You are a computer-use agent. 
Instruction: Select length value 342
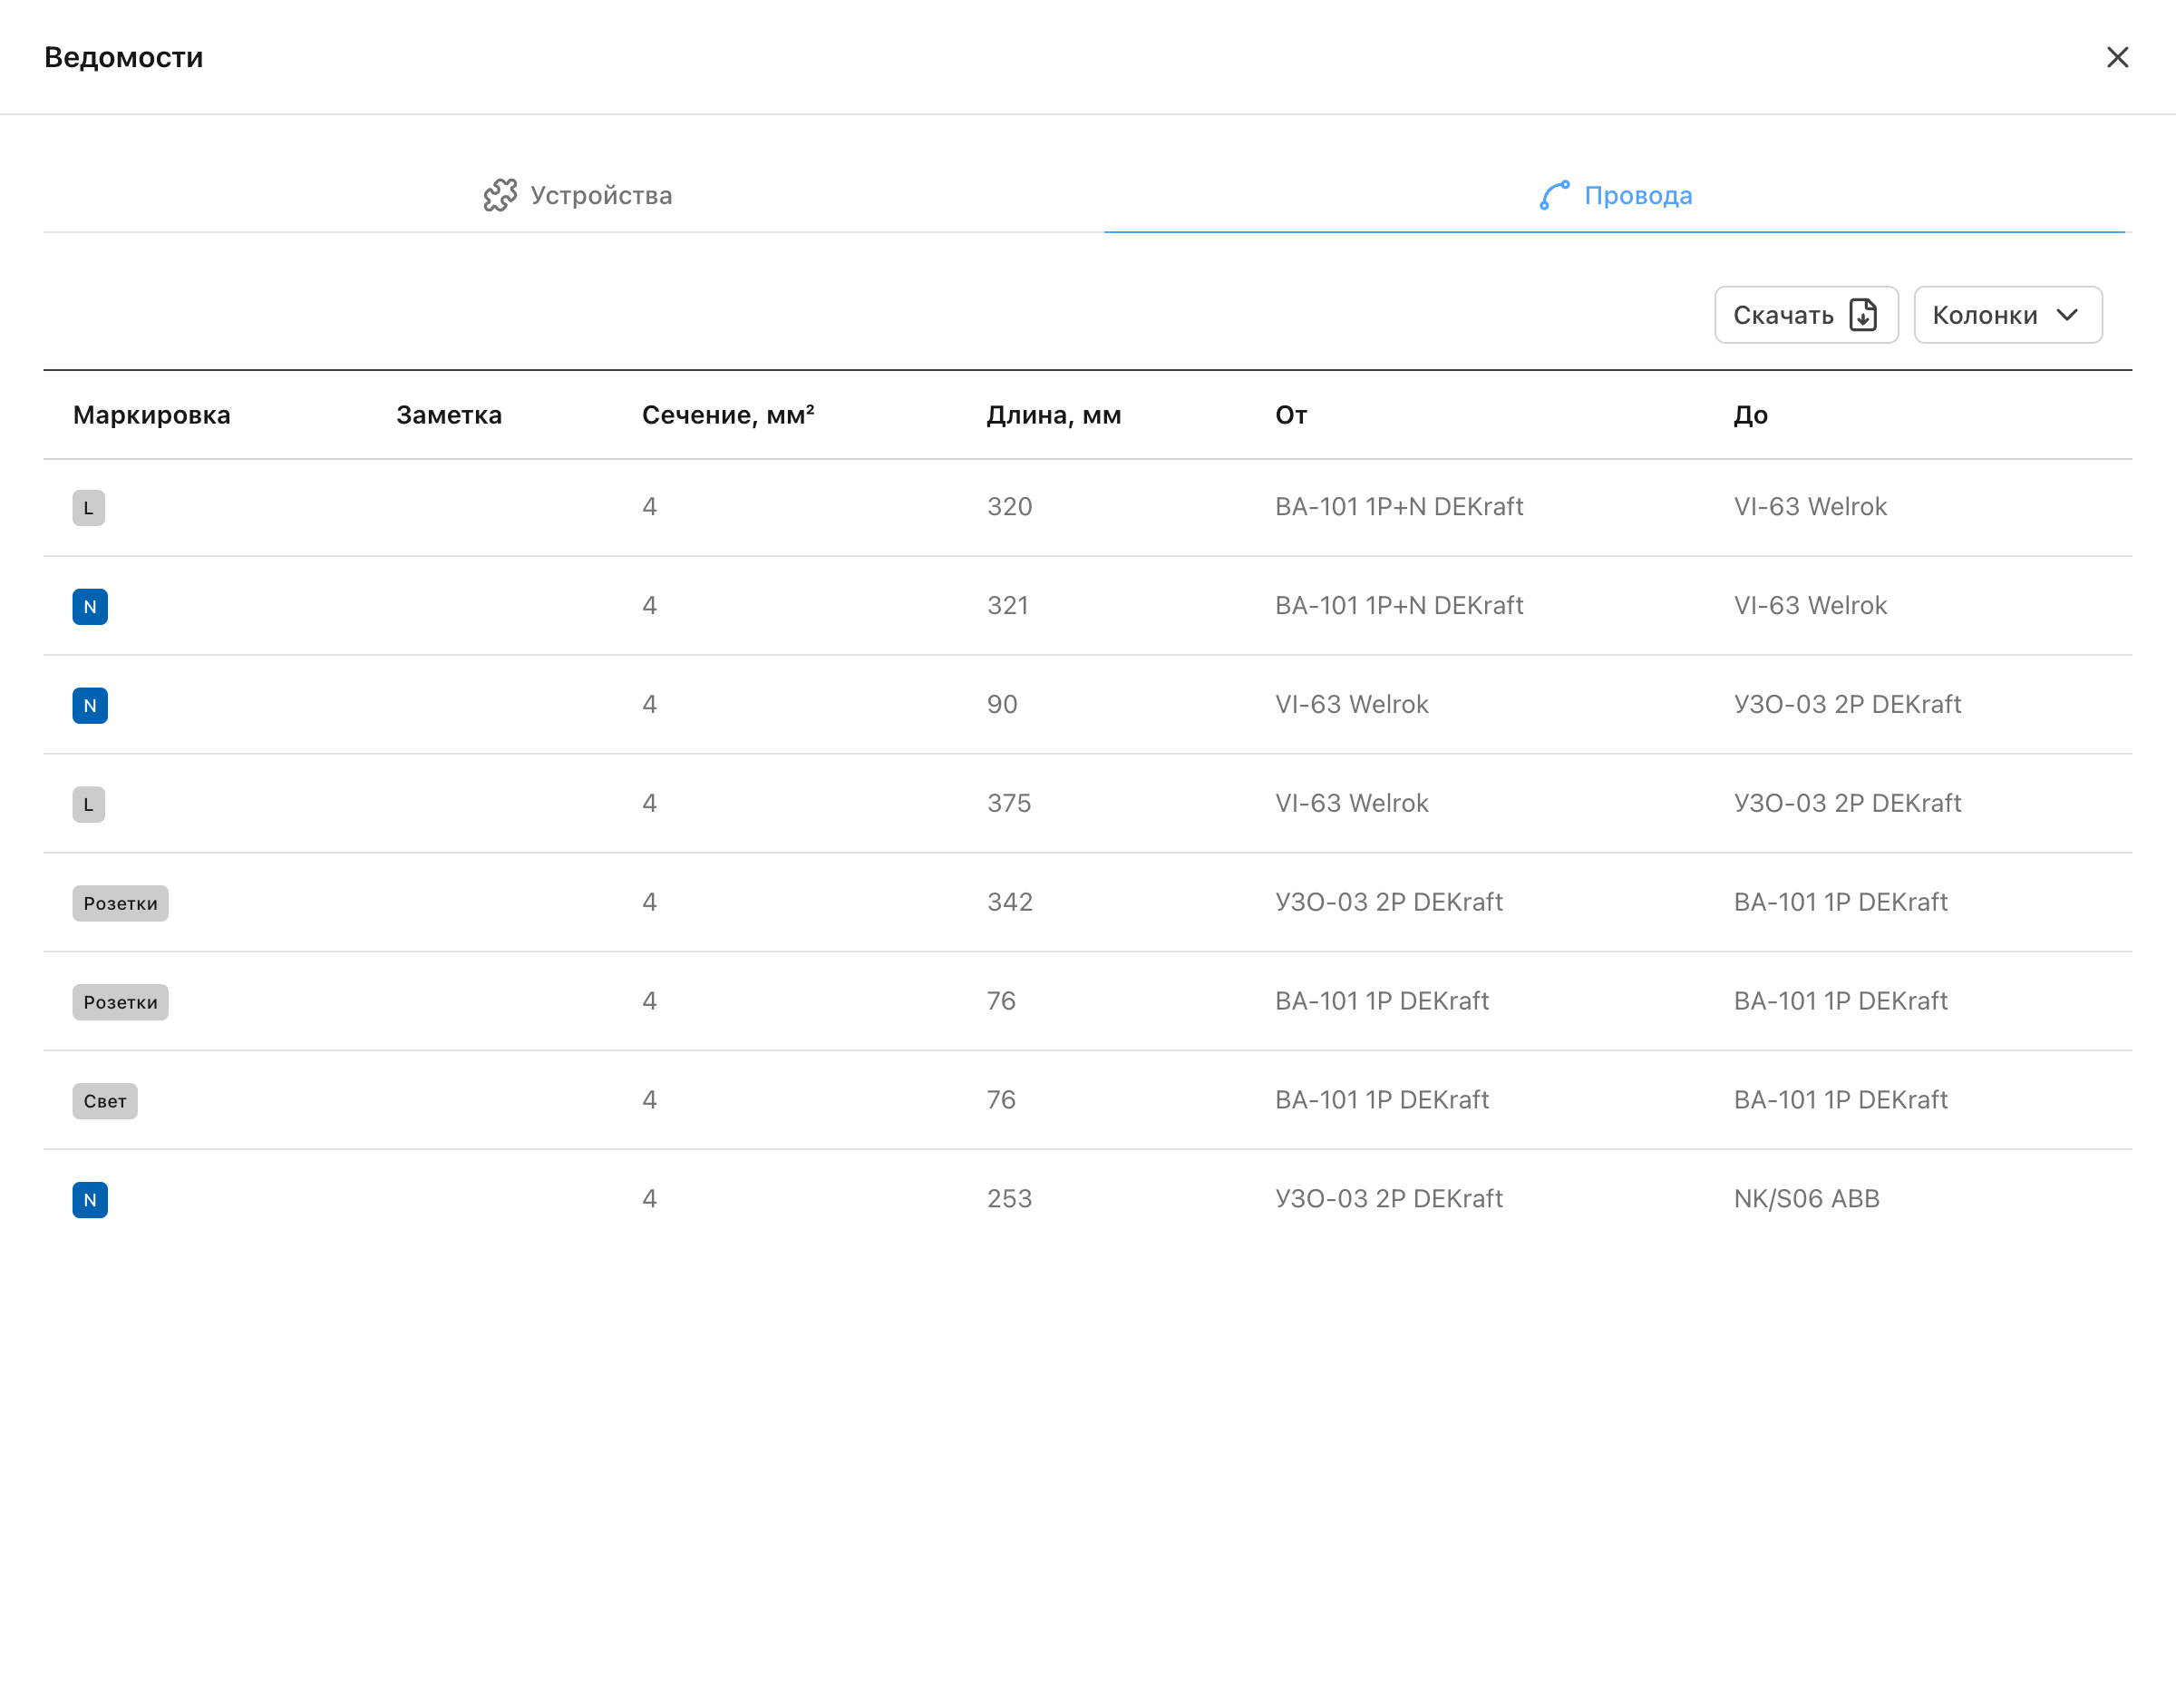1009,902
